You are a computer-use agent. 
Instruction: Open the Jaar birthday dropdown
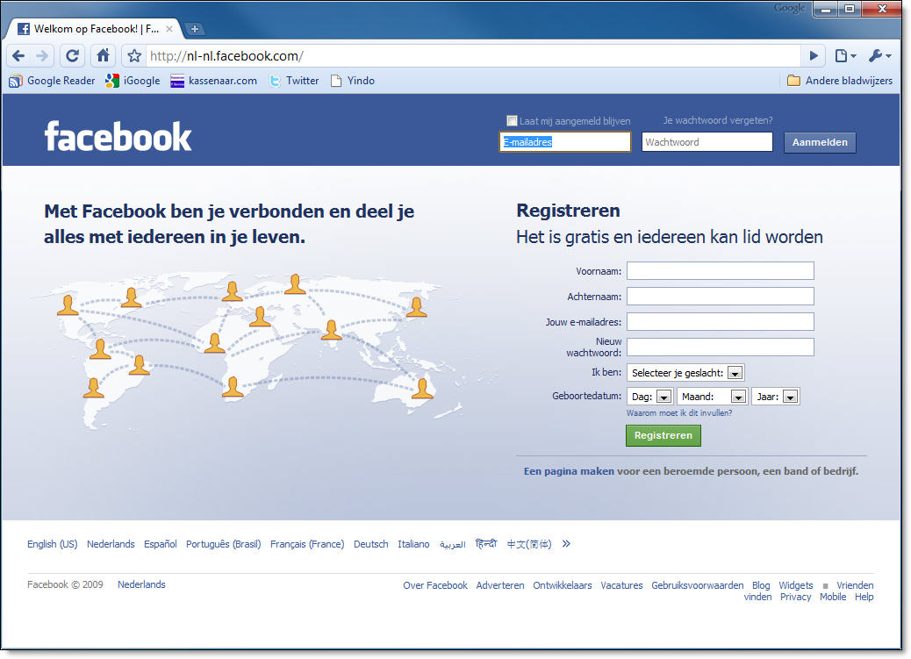point(776,397)
